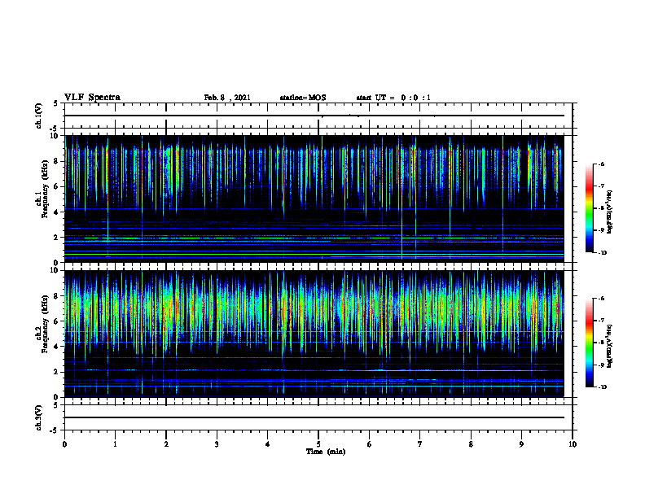Click the "-7" label on ch.1 colorbar

pyautogui.click(x=601, y=186)
